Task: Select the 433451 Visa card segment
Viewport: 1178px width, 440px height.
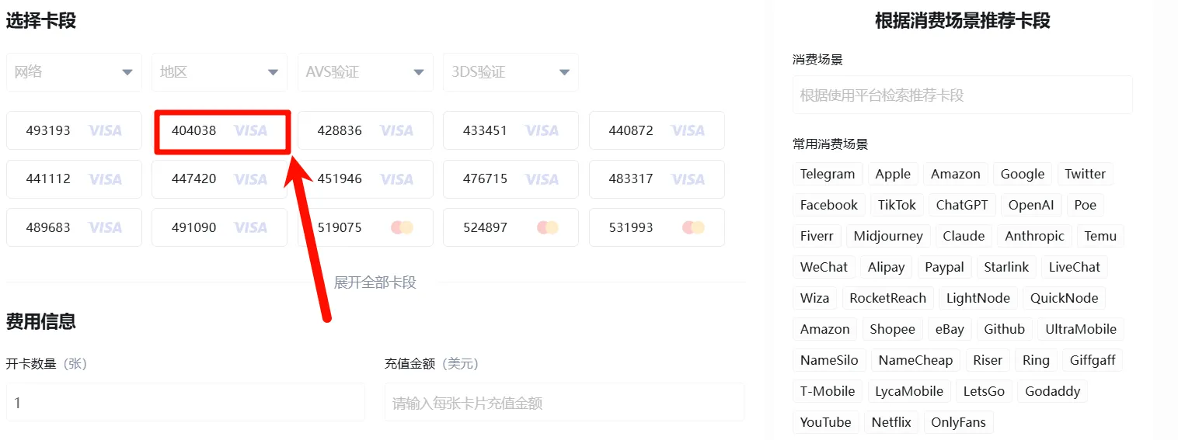Action: (511, 130)
